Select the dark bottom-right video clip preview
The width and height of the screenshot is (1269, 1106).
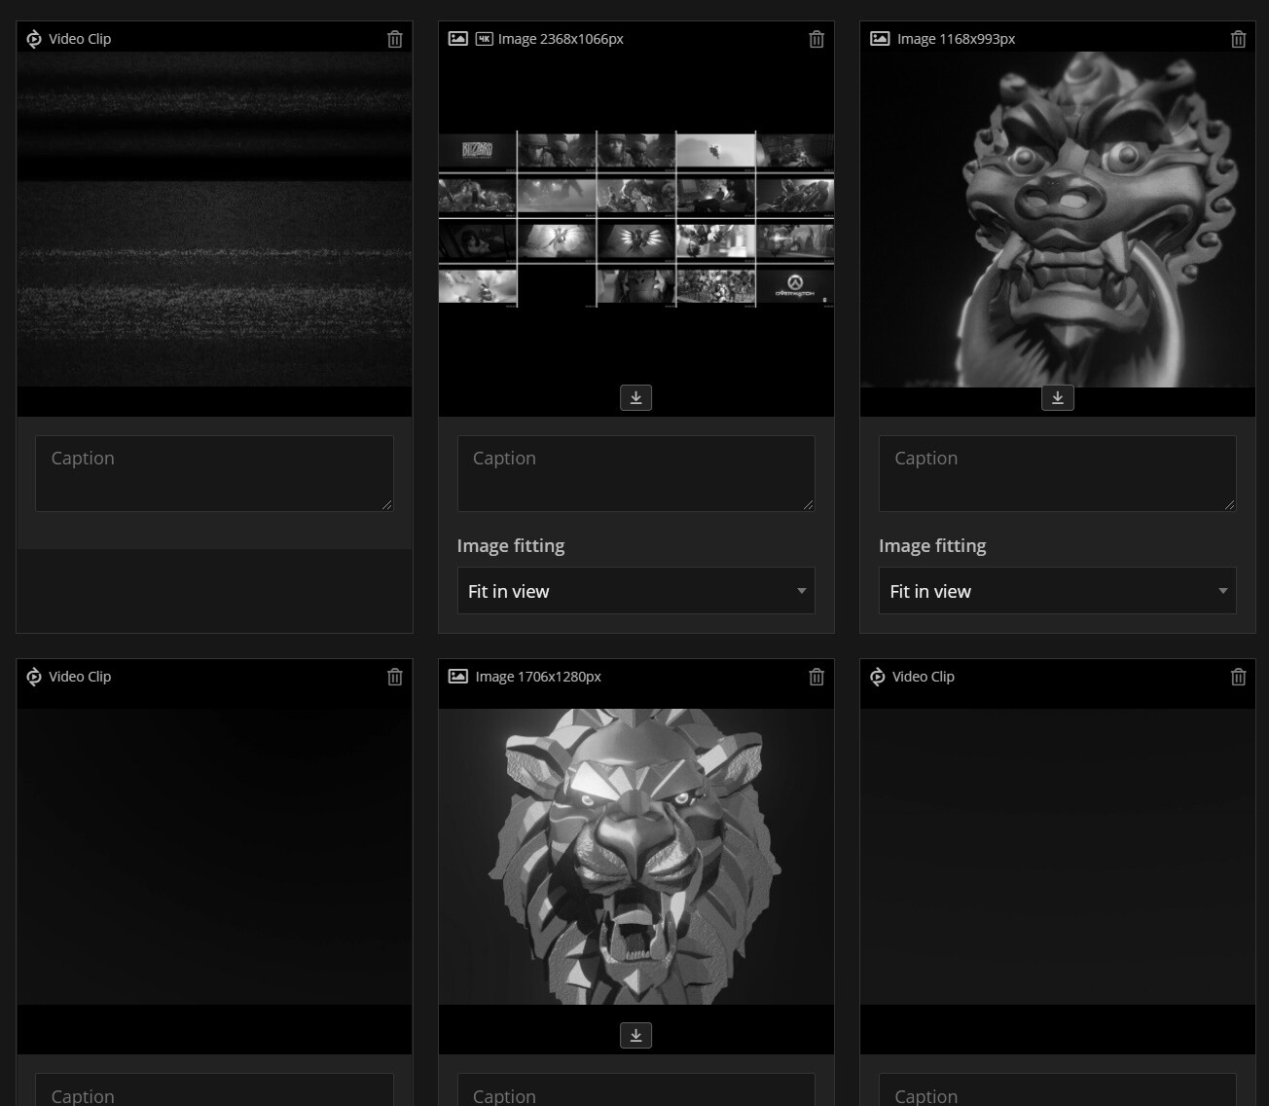1058,857
